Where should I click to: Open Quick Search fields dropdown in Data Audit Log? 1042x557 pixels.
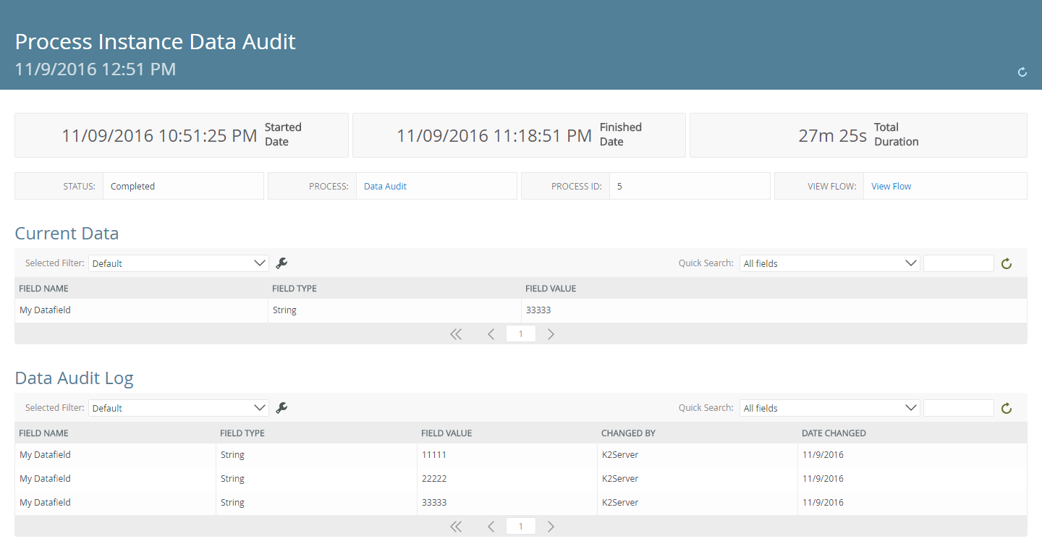tap(829, 408)
